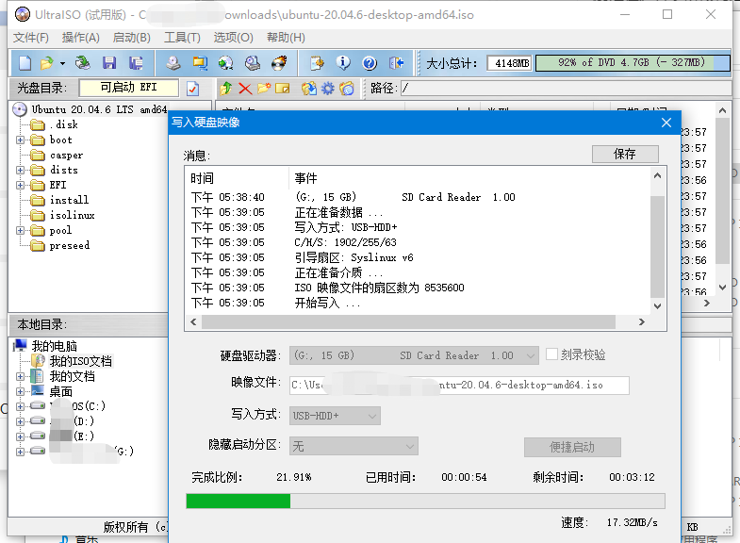Expand the boot folder node
Screen dimensions: 740x543
coord(20,140)
